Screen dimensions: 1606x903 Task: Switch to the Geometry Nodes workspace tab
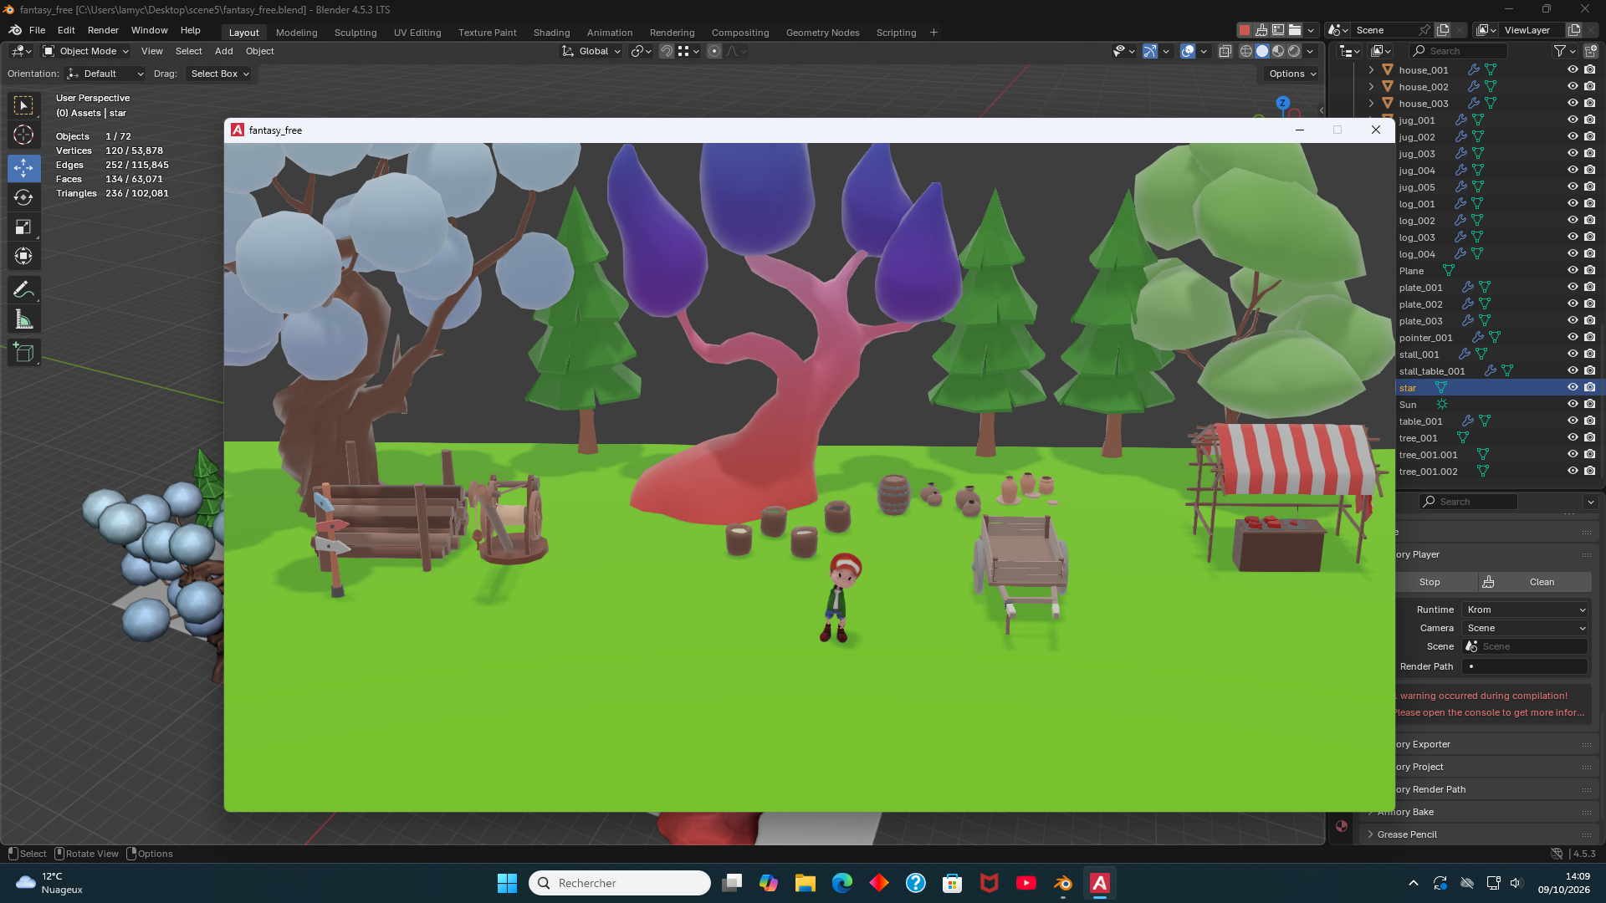pyautogui.click(x=822, y=33)
